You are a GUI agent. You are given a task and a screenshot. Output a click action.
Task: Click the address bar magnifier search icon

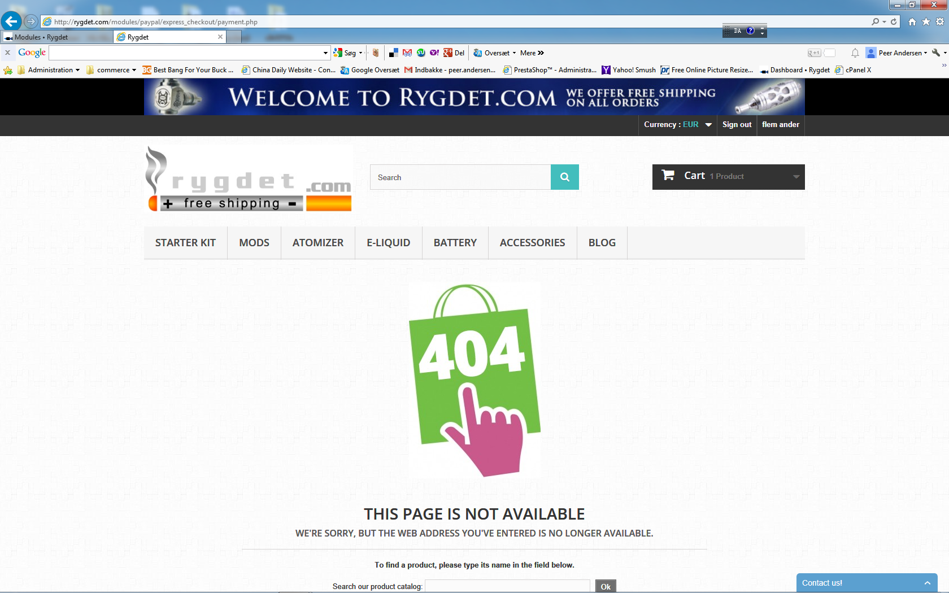[875, 21]
